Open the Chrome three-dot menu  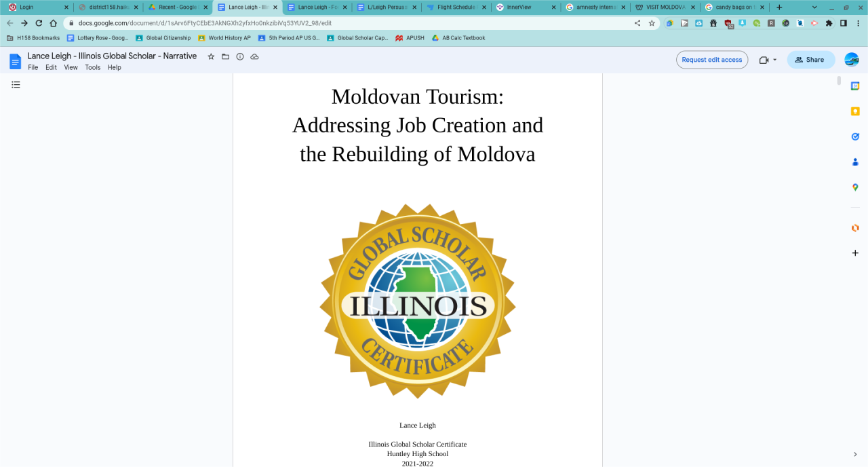point(858,23)
